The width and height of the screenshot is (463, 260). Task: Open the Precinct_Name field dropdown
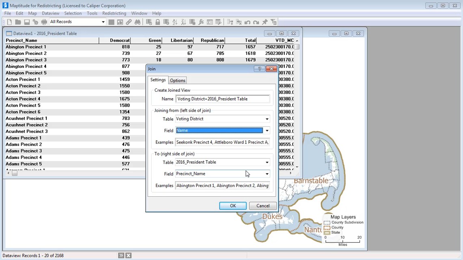pos(267,174)
